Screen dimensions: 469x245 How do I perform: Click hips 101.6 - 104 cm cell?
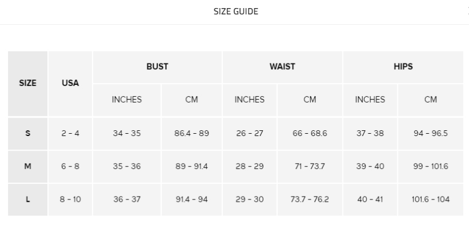click(x=431, y=199)
